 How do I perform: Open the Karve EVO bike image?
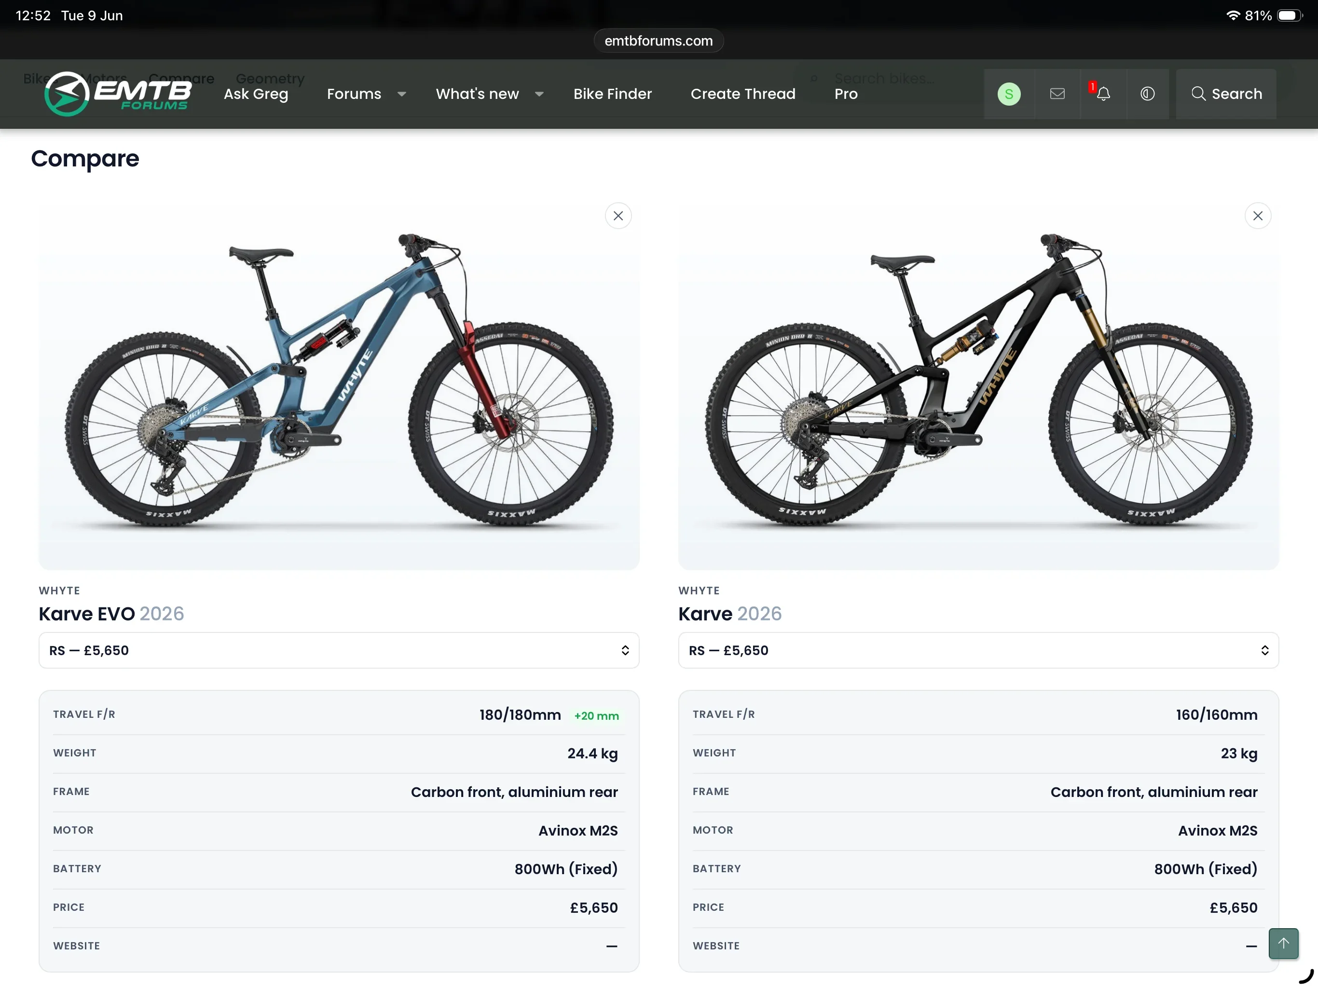(339, 387)
